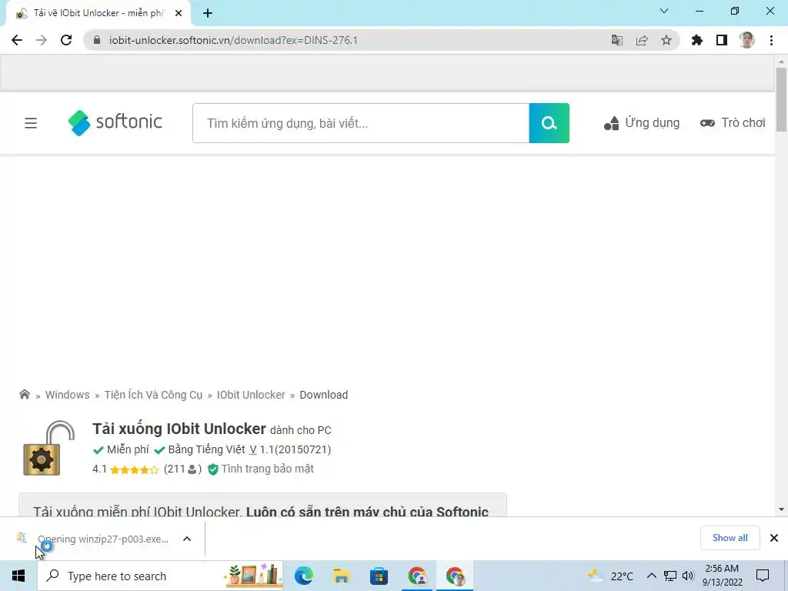Viewport: 788px width, 591px height.
Task: Open the Extensions puzzle icon
Action: (697, 40)
